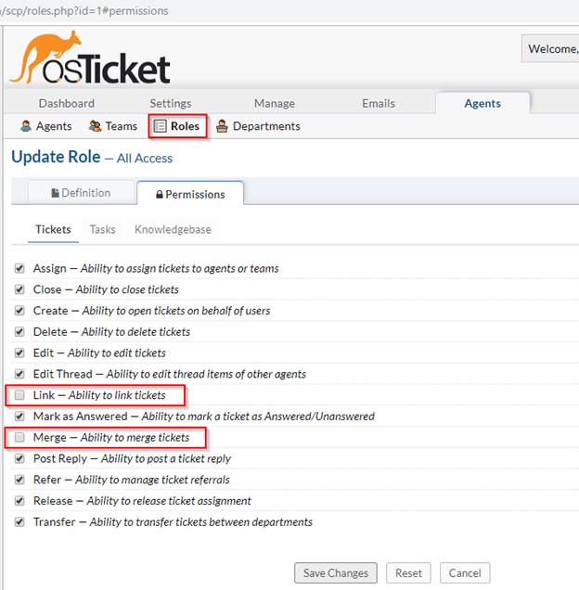Enable the Merge tickets checkbox

tap(19, 437)
